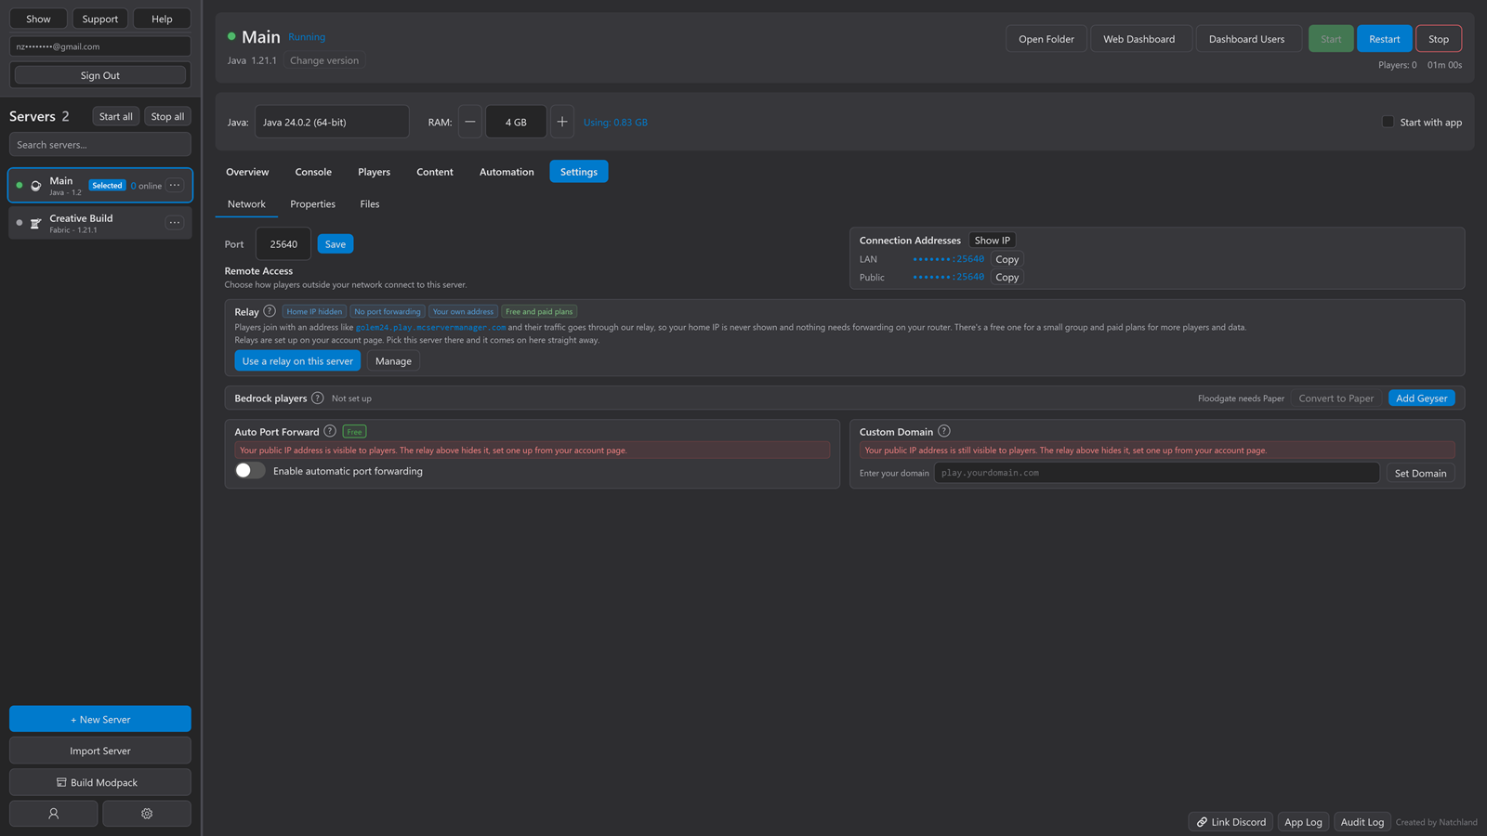Open app settings gear icon
The height and width of the screenshot is (836, 1487).
point(147,813)
